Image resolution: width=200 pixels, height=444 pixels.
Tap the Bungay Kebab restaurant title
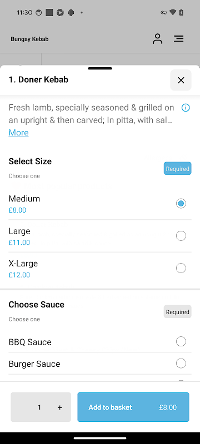(x=29, y=39)
